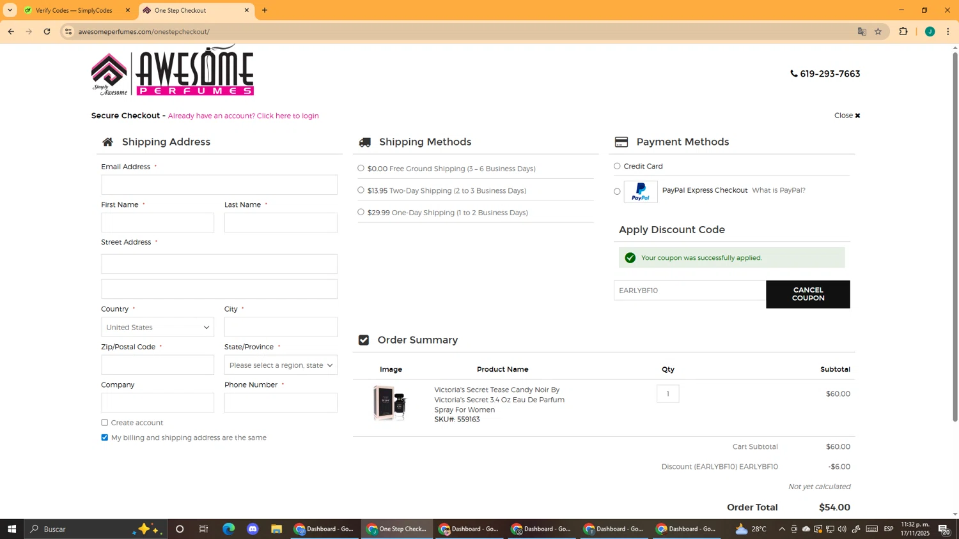The height and width of the screenshot is (539, 959).
Task: Open the notification center icon
Action: click(944, 529)
